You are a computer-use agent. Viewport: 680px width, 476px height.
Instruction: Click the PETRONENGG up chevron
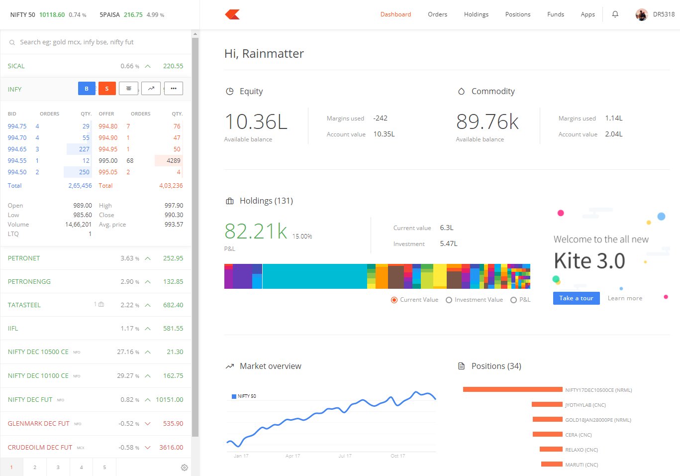[148, 282]
